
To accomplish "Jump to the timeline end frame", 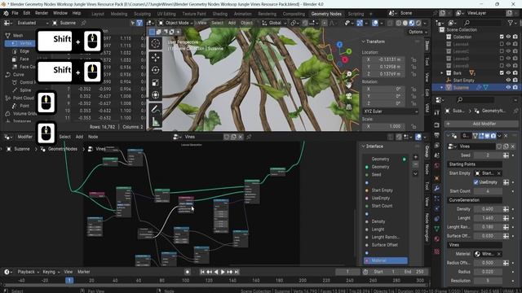I will pyautogui.click(x=237, y=272).
